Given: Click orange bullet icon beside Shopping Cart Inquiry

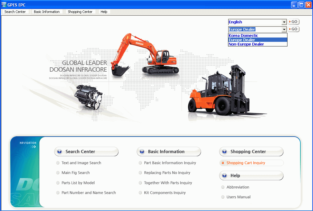Looking at the screenshot, I should (223, 163).
